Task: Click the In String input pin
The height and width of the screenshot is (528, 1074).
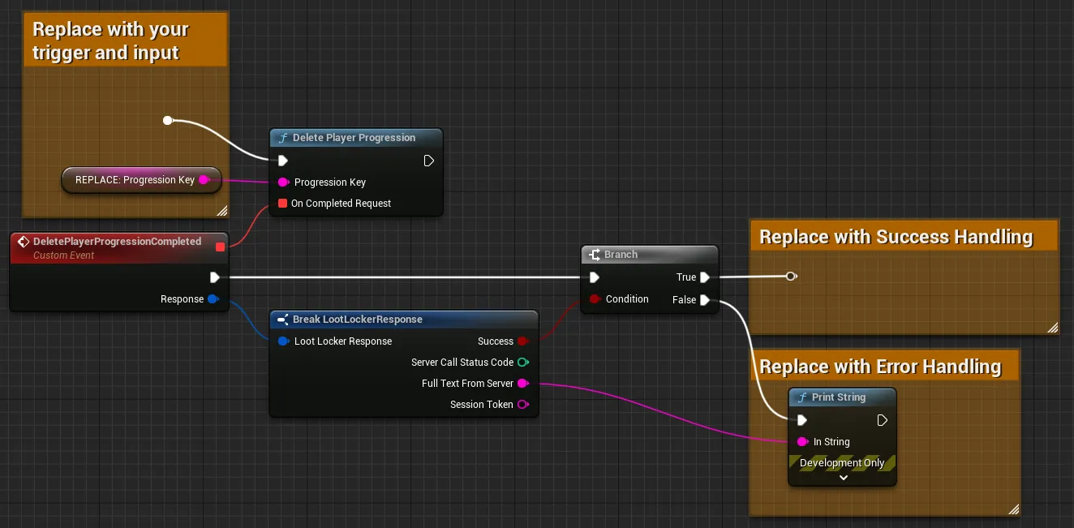Action: pos(802,442)
